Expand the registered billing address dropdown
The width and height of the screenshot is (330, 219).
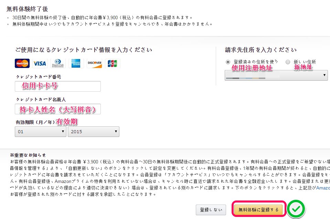pyautogui.click(x=276, y=75)
